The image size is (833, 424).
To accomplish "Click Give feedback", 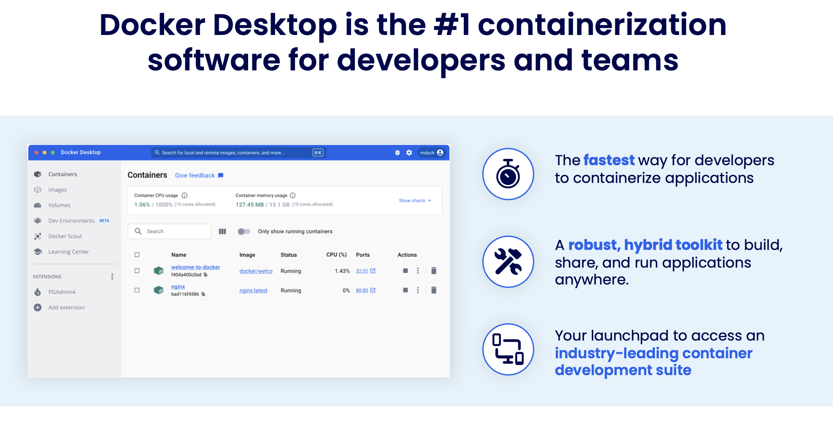I will coord(195,175).
